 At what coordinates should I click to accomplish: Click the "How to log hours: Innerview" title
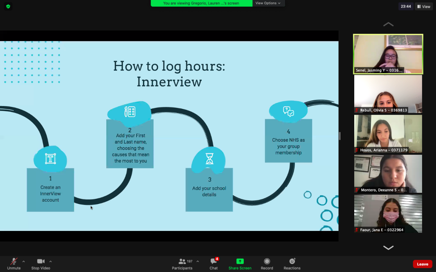click(x=169, y=74)
